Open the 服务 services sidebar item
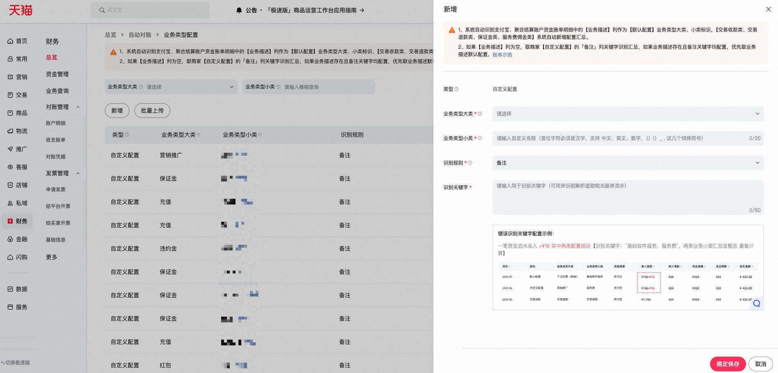This screenshot has width=778, height=373. coord(18,307)
